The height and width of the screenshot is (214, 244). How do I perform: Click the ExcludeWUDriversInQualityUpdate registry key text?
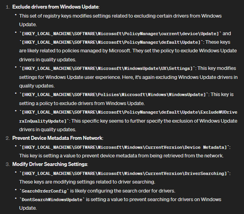128,116
